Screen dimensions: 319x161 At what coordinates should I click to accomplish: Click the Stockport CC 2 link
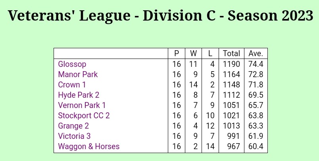[84, 116]
